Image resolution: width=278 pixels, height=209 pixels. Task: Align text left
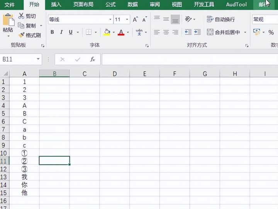pos(157,32)
